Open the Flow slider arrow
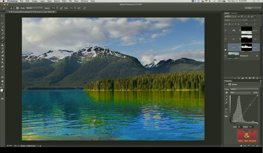The height and width of the screenshot is (153, 263). click(x=75, y=8)
